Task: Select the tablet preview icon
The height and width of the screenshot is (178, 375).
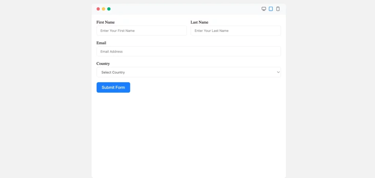Action: pos(271,9)
